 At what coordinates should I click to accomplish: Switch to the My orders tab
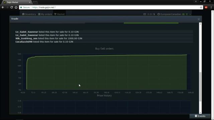coord(45,14)
